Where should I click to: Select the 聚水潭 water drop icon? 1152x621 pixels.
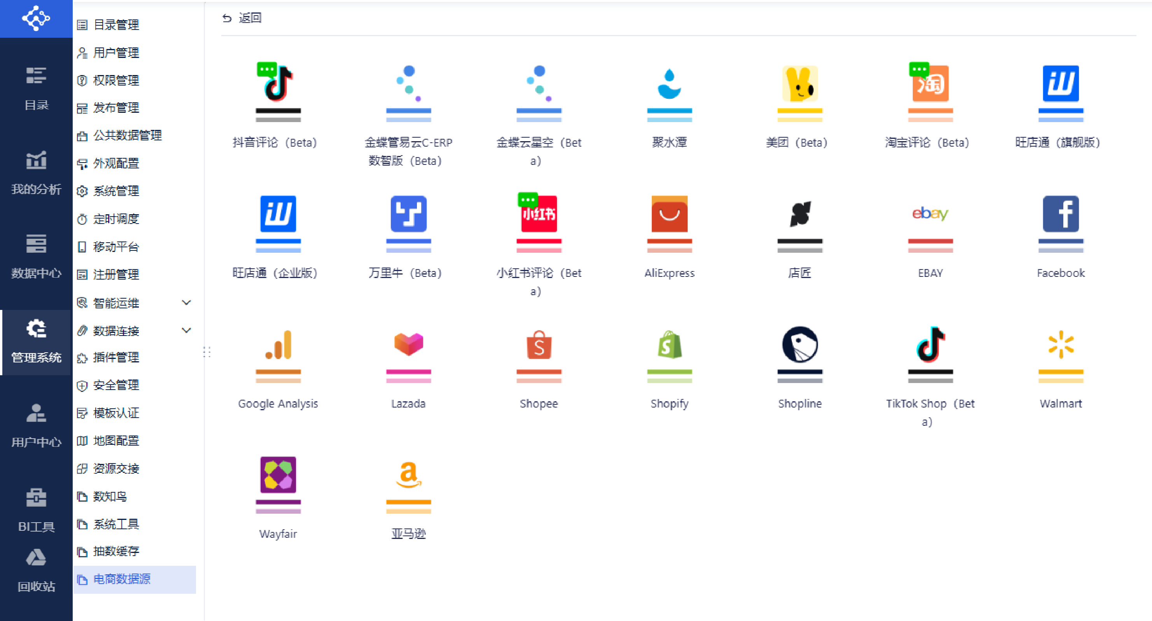click(x=669, y=84)
